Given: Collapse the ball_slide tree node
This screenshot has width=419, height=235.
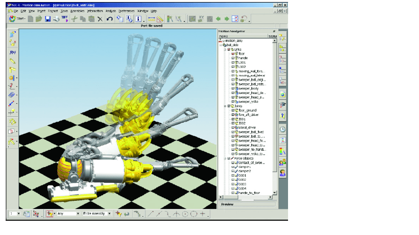Looking at the screenshot, I should click(x=221, y=45).
